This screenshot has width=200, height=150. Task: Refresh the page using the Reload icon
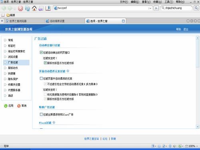(28, 8)
